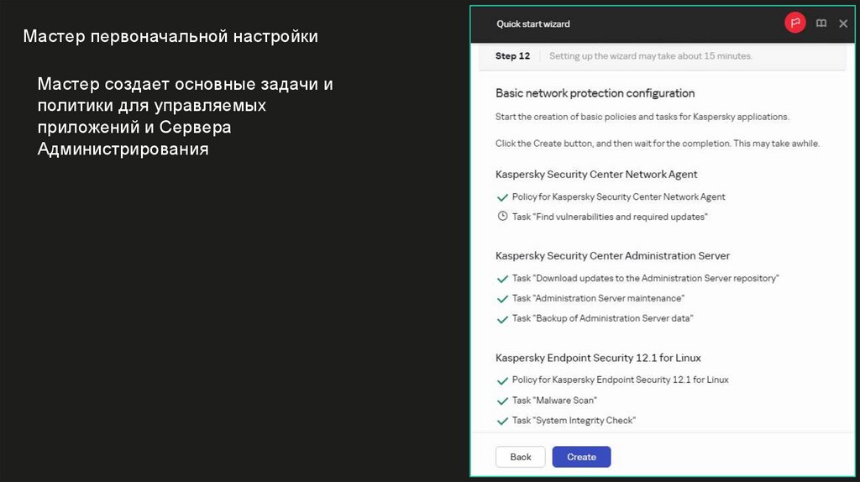Click checkmark beside Backup of Administration Server data
The width and height of the screenshot is (860, 482).
502,319
